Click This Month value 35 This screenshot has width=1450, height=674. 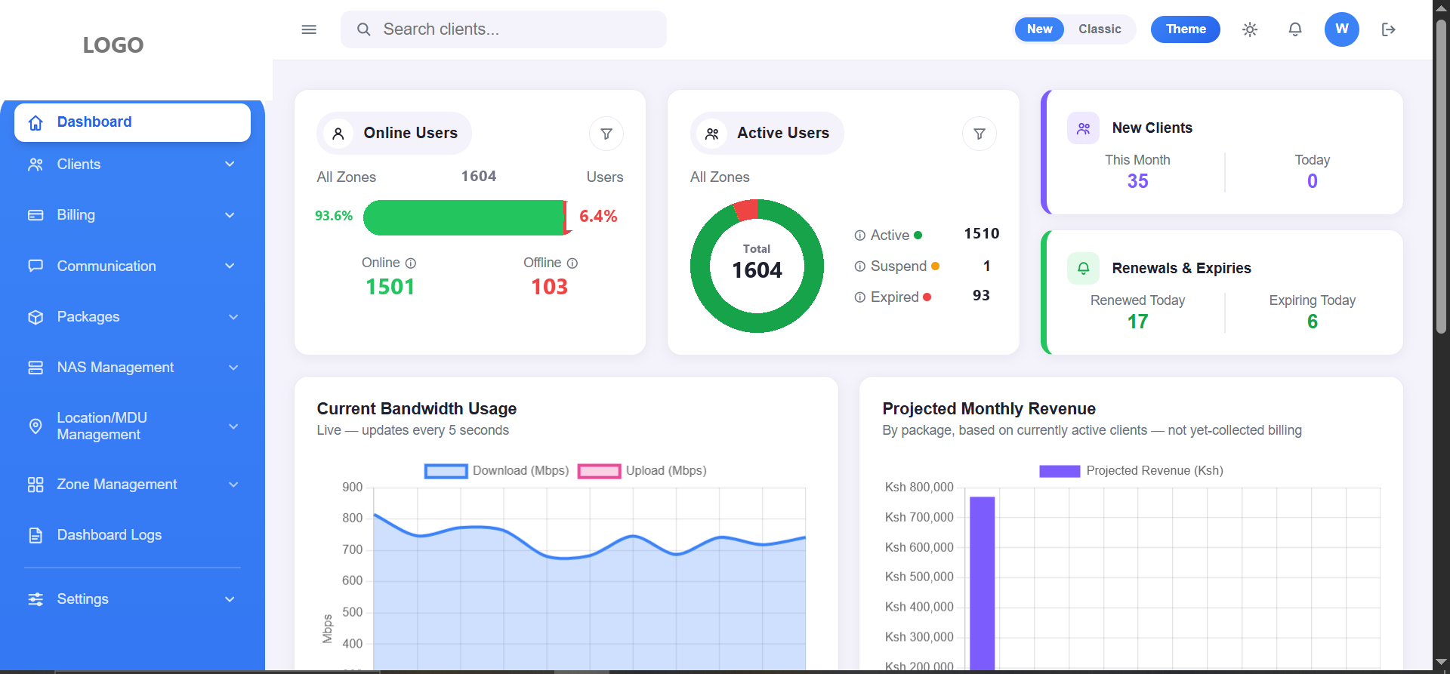pyautogui.click(x=1137, y=181)
